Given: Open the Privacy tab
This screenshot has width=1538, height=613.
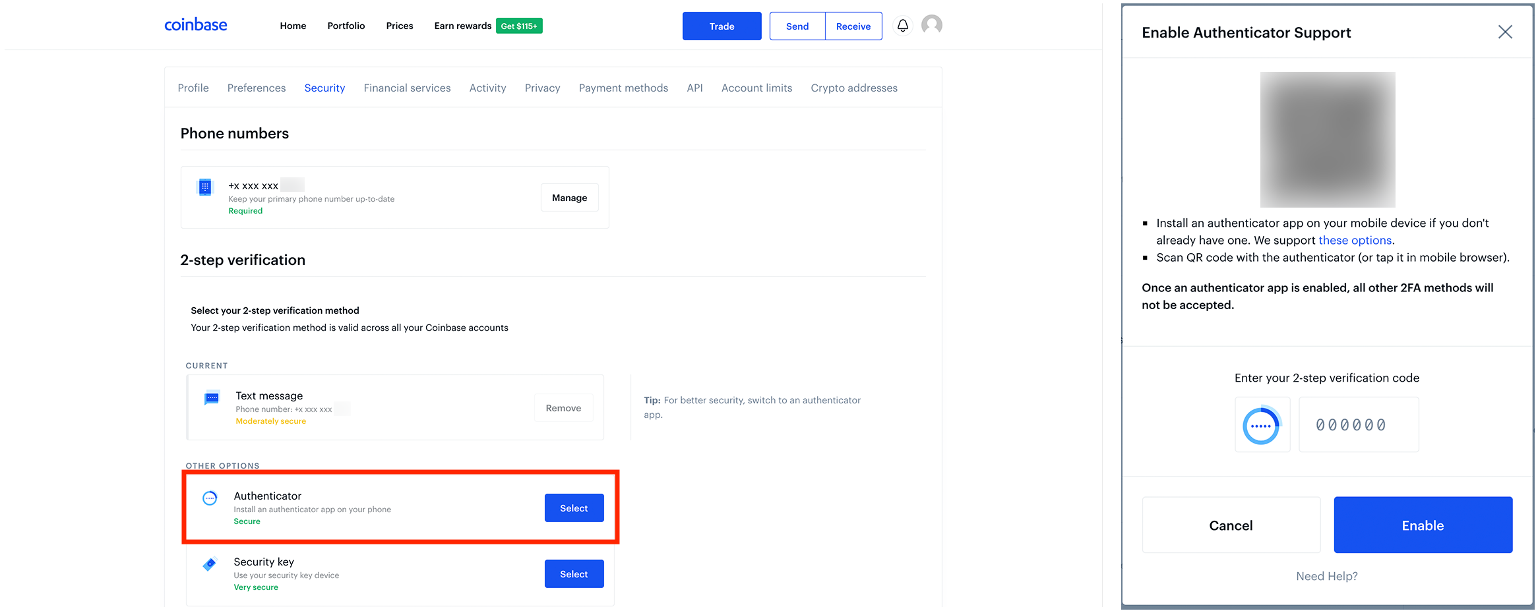Looking at the screenshot, I should coord(543,88).
